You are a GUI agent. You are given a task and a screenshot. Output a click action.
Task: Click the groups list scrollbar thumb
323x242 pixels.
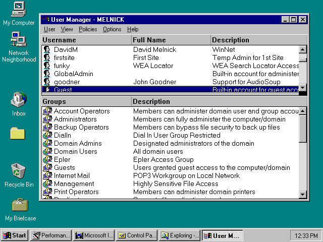[x=302, y=129]
